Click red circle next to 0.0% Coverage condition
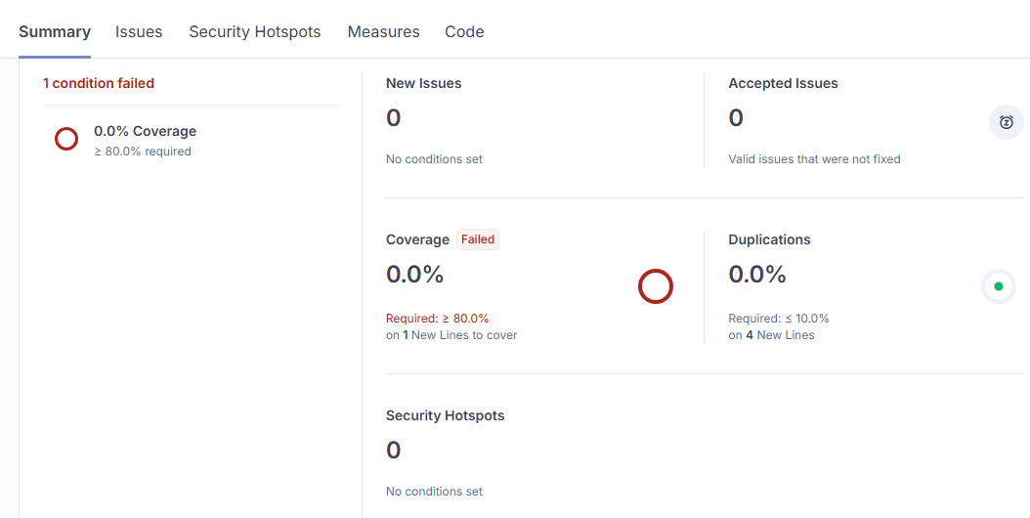 coord(66,139)
